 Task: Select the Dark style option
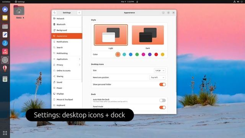[148, 35]
